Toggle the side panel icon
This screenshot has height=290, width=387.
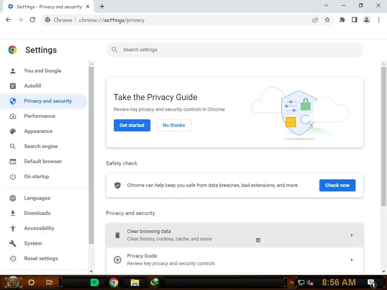click(354, 20)
